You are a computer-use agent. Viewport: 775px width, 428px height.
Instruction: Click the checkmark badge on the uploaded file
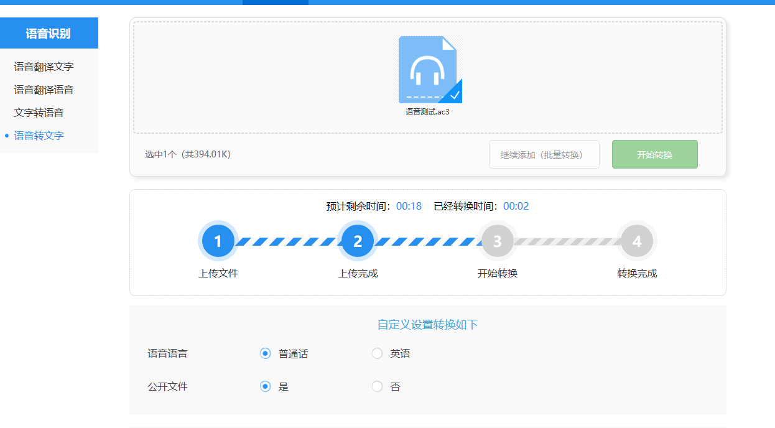coord(454,95)
